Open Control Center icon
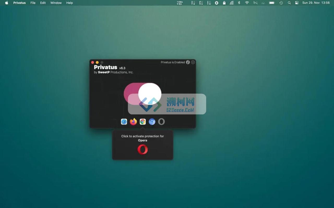 pyautogui.click(x=297, y=3)
